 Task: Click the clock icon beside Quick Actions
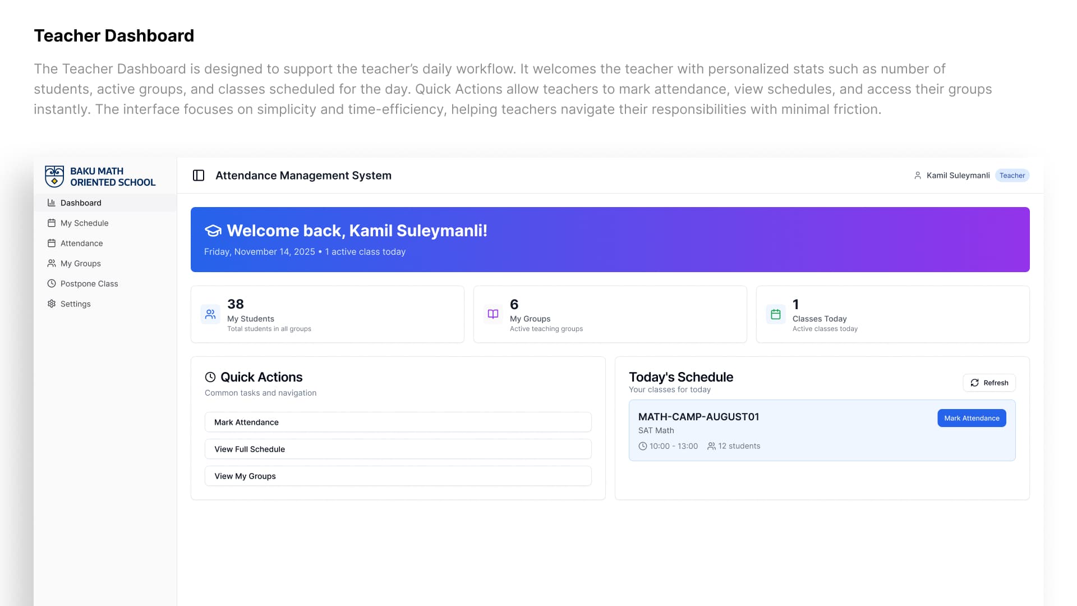tap(210, 377)
